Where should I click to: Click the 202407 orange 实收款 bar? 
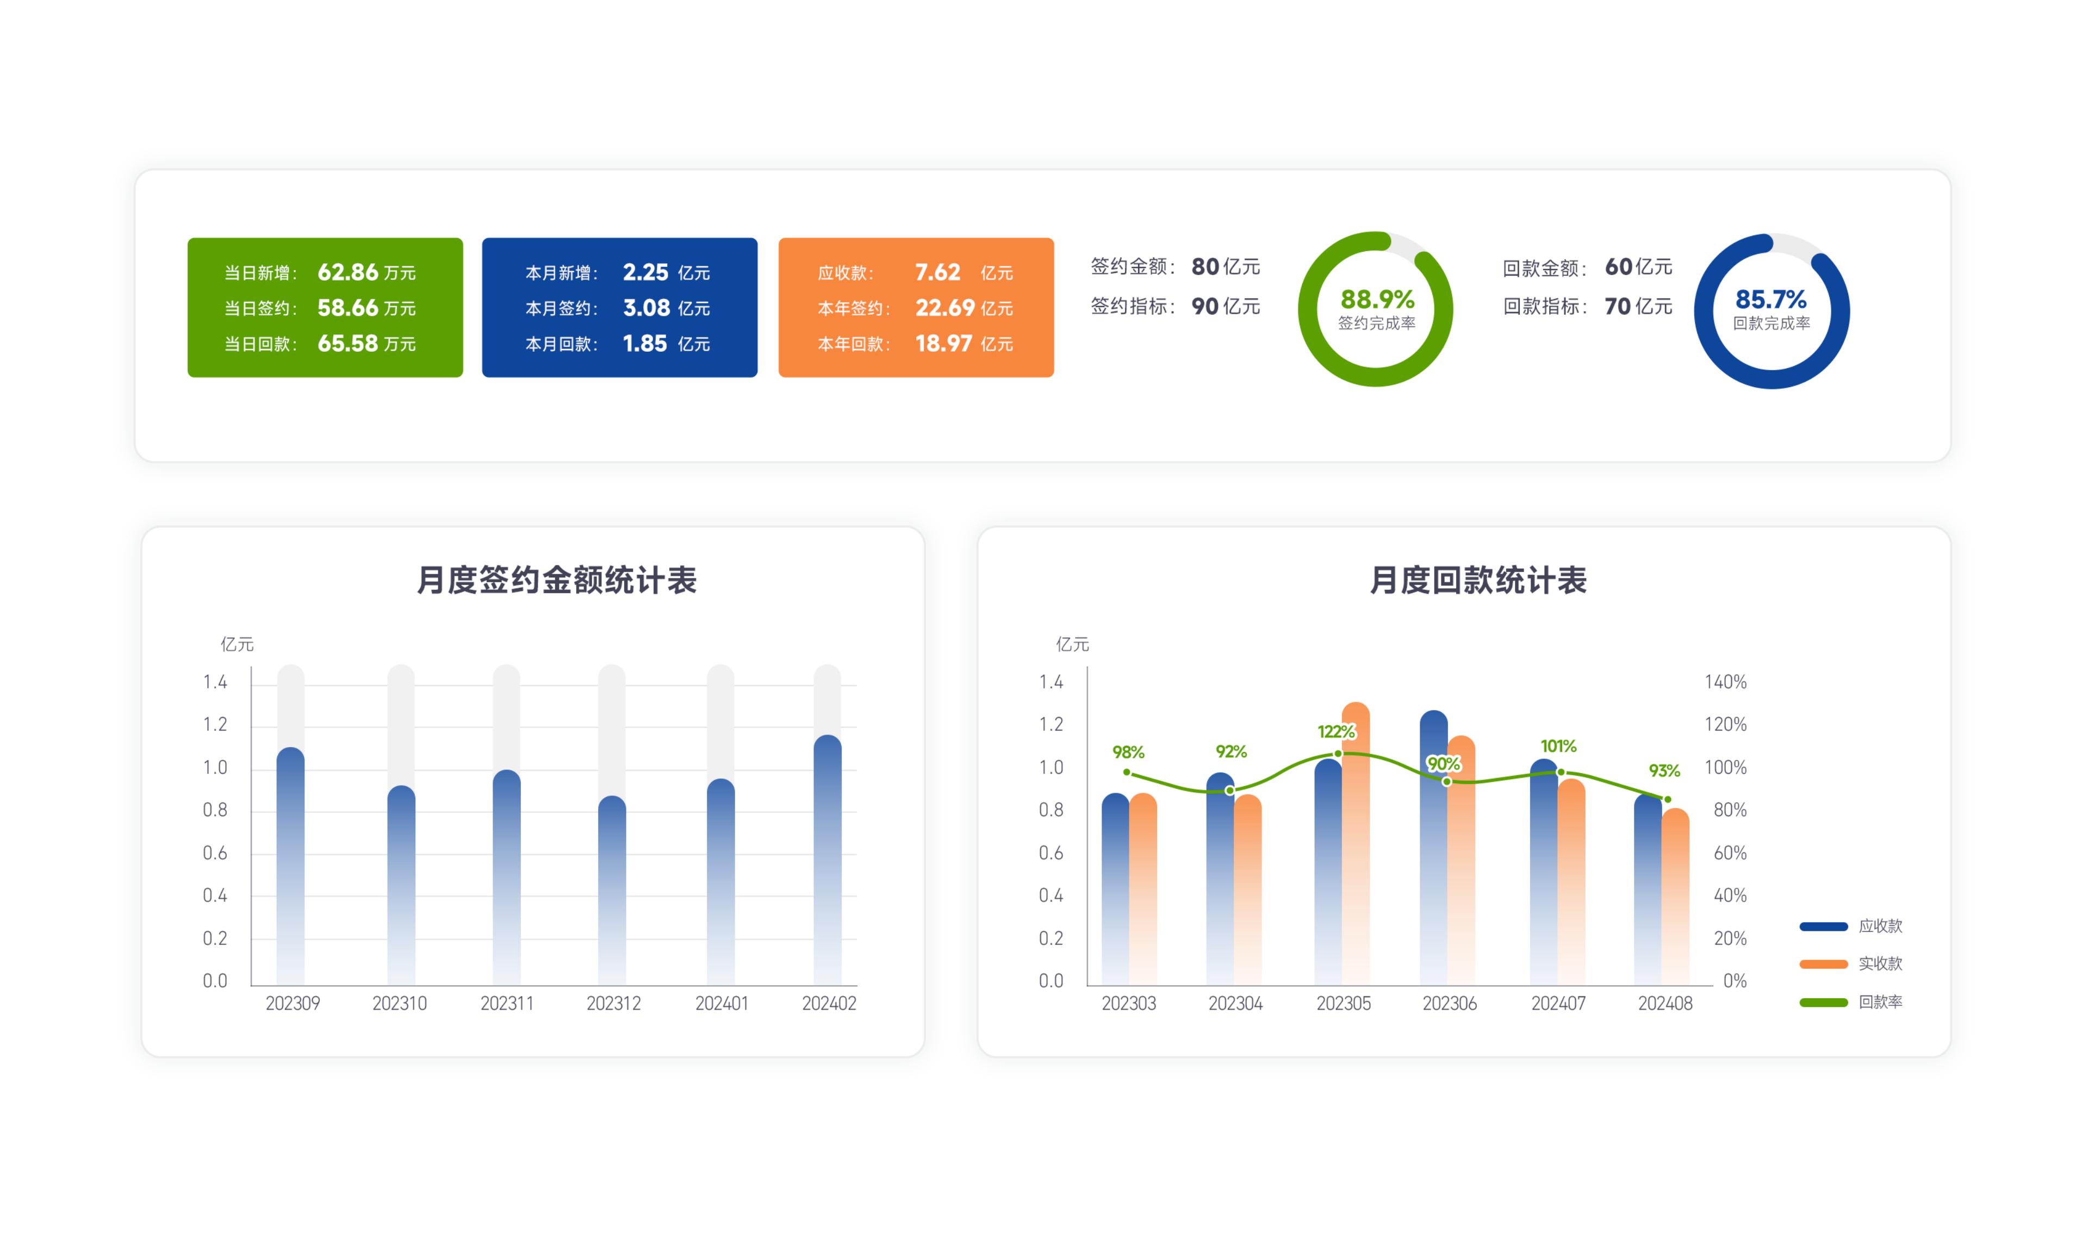[x=1571, y=882]
